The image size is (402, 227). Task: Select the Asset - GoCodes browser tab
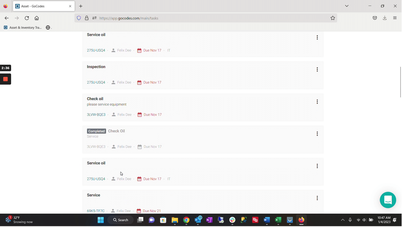[40, 6]
